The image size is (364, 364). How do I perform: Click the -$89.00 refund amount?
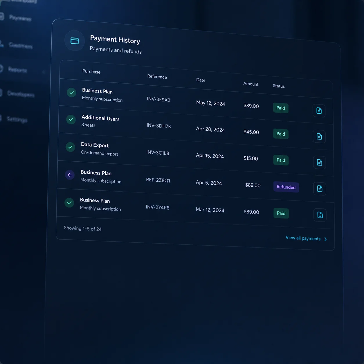click(252, 185)
